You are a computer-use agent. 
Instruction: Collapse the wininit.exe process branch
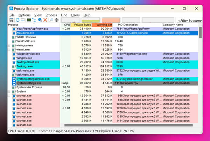click(x=9, y=50)
